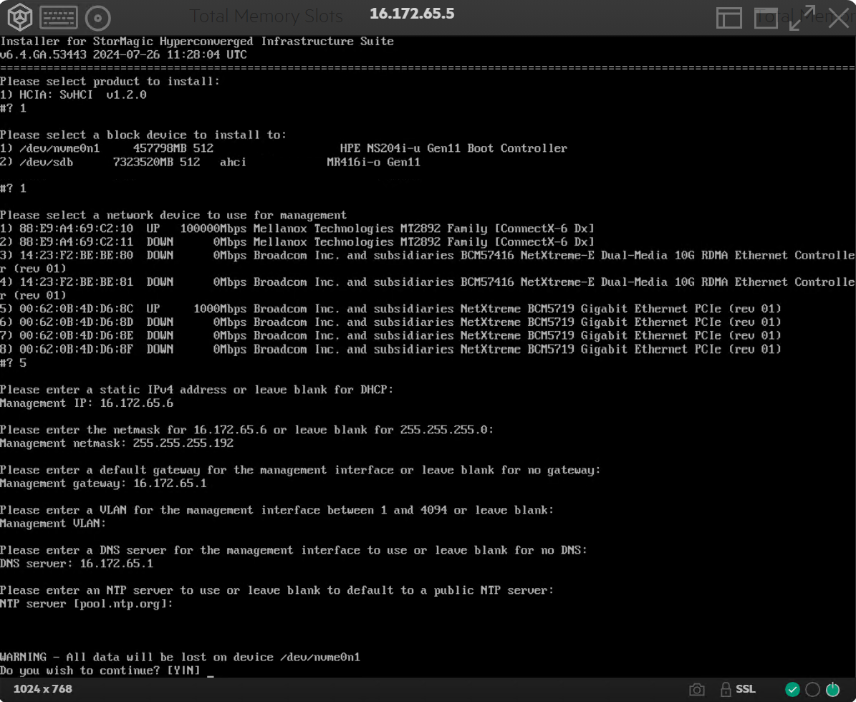The height and width of the screenshot is (702, 856).
Task: Click the Installer for StorMagic title line
Action: (197, 42)
